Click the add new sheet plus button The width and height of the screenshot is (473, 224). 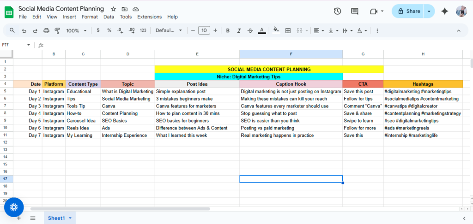(x=19, y=218)
